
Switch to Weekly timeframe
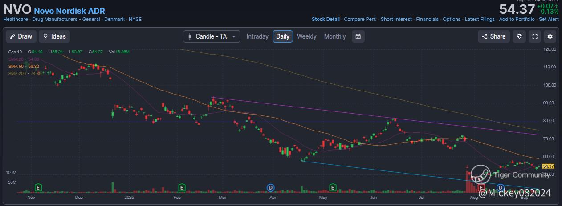click(307, 36)
